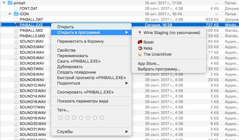Choose 'Открыть' in the context menu
This screenshot has height=140, width=239.
point(91,27)
